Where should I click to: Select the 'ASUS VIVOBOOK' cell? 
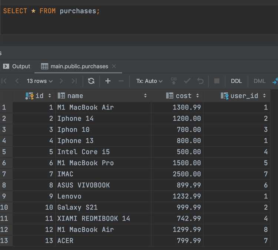coord(103,185)
